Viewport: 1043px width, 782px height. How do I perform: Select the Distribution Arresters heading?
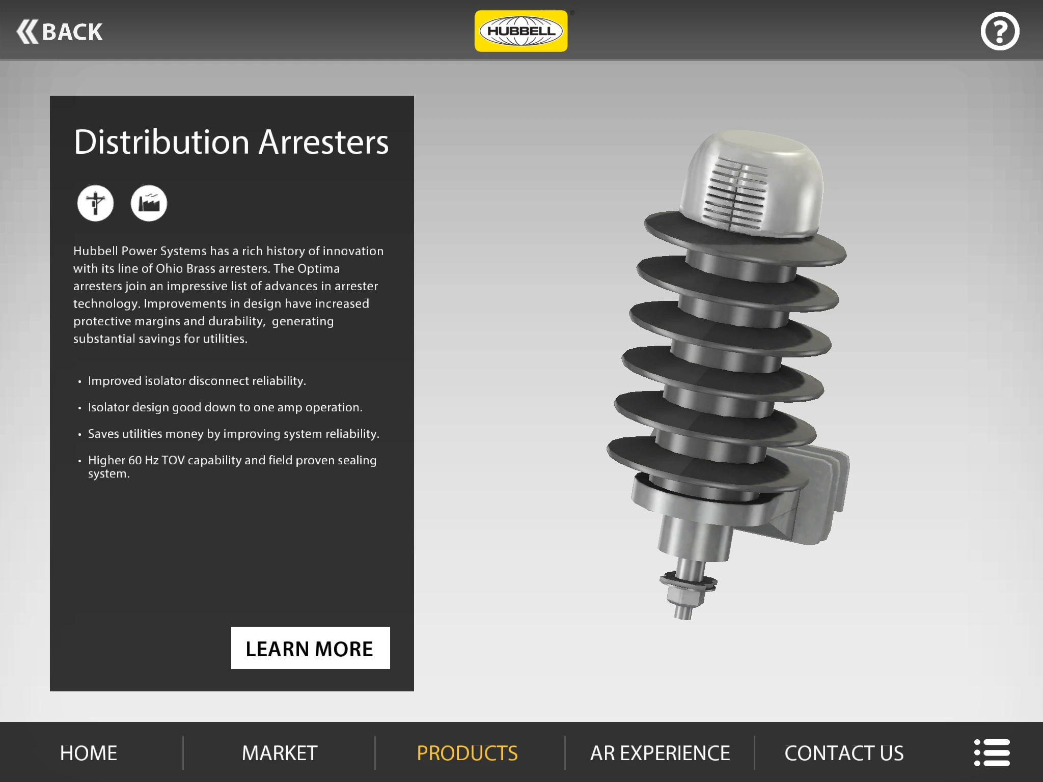pos(231,142)
